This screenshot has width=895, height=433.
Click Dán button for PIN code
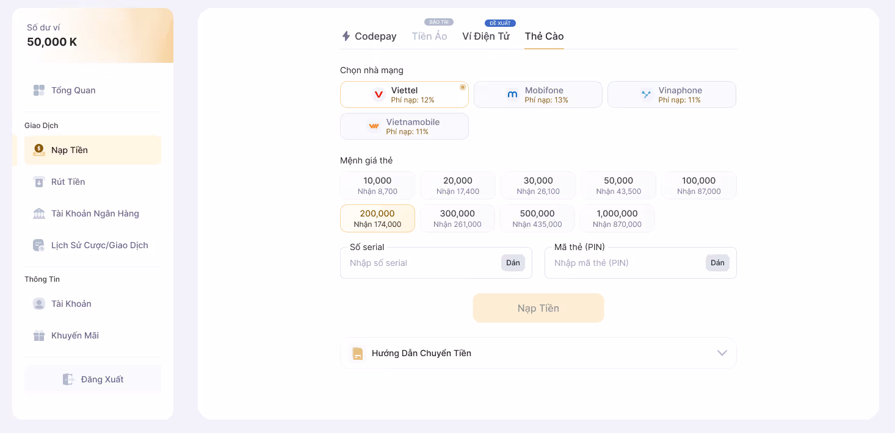tap(717, 263)
